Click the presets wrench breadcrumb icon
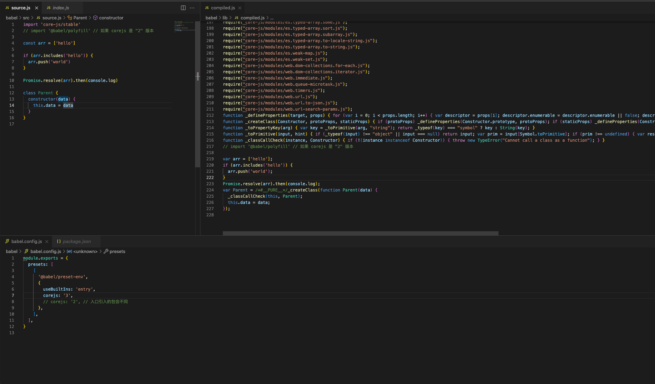Viewport: 655px width, 384px height. pyautogui.click(x=106, y=252)
